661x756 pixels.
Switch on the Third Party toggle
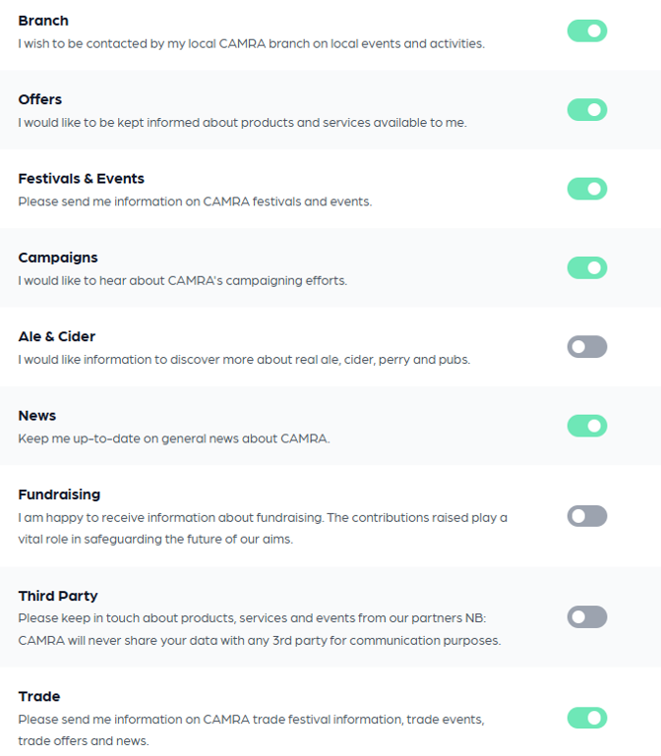587,617
